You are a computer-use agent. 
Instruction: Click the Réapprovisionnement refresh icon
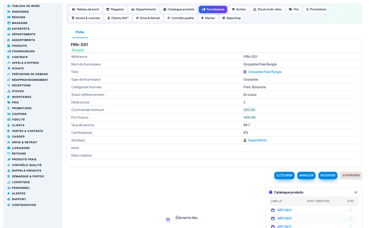coord(9,80)
